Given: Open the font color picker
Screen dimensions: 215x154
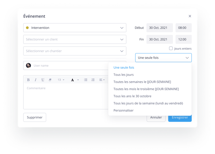Looking at the screenshot, I should (x=74, y=80).
